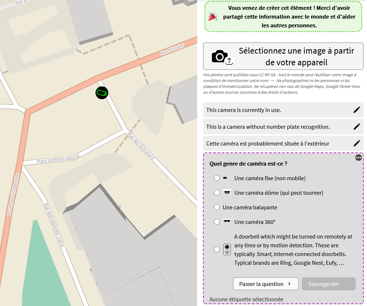The width and height of the screenshot is (367, 306).
Task: Click the doorbell camera icon
Action: (x=227, y=249)
